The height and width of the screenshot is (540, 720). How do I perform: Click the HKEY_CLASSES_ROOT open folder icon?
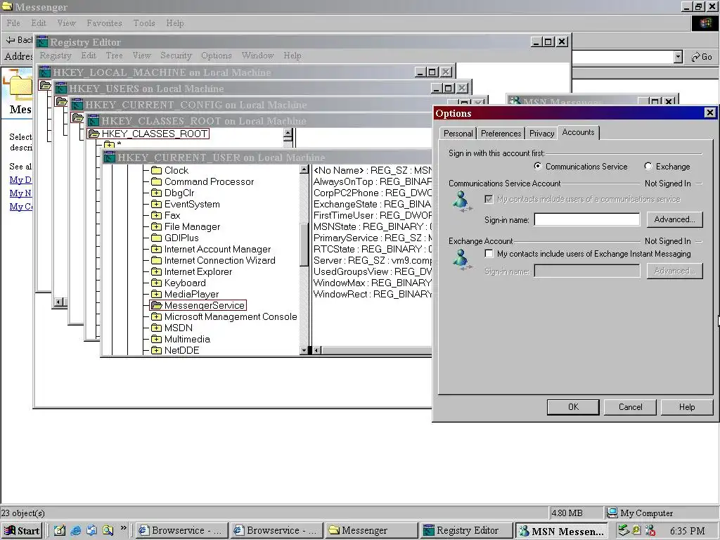click(94, 134)
